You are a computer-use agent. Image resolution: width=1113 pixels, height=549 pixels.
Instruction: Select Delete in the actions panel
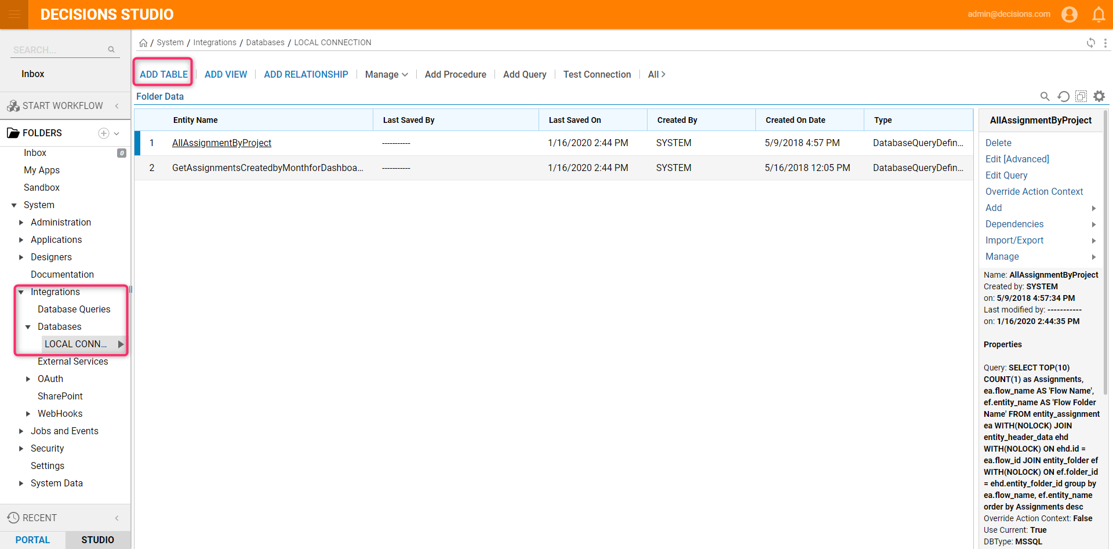click(x=998, y=143)
